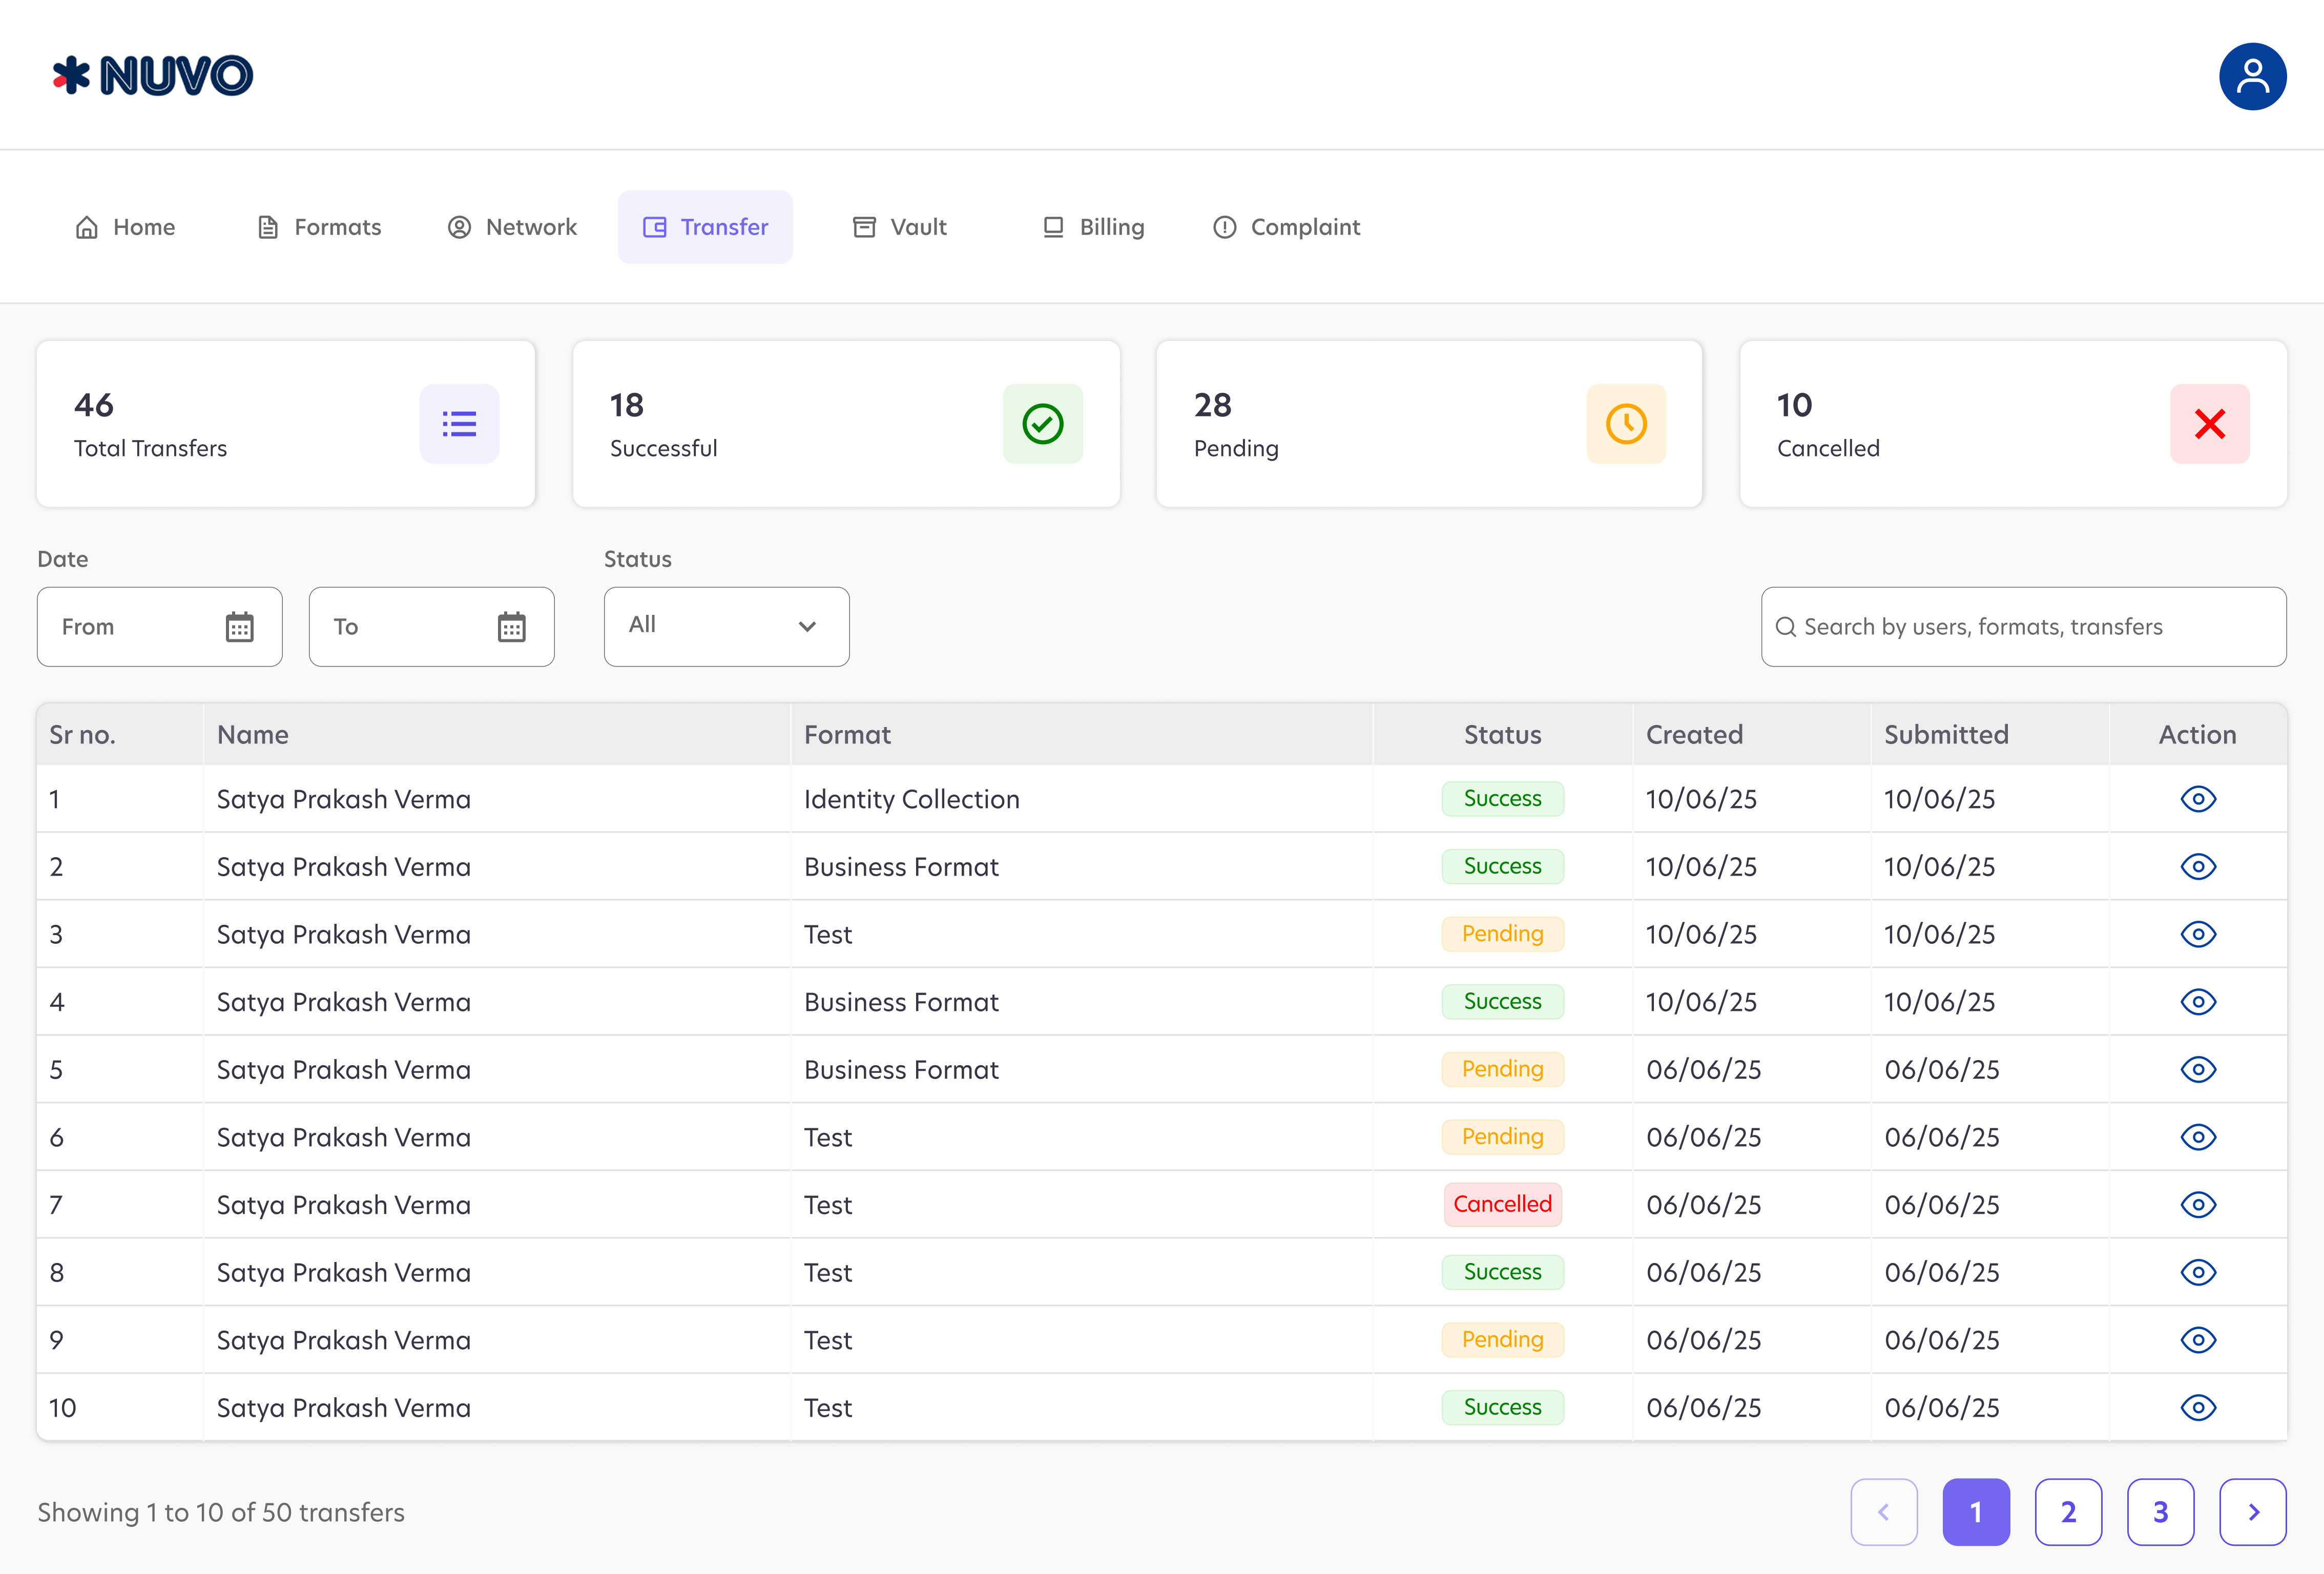
Task: Open the Billing tab
Action: (x=1093, y=227)
